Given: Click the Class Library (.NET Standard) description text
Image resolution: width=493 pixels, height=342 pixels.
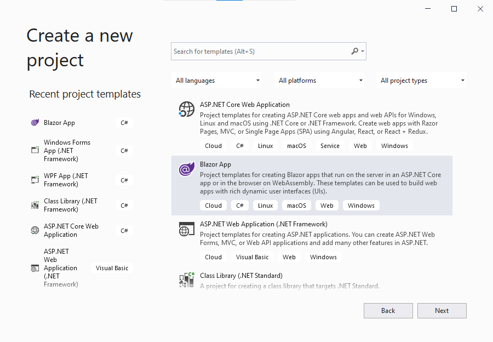Looking at the screenshot, I should coord(290,286).
